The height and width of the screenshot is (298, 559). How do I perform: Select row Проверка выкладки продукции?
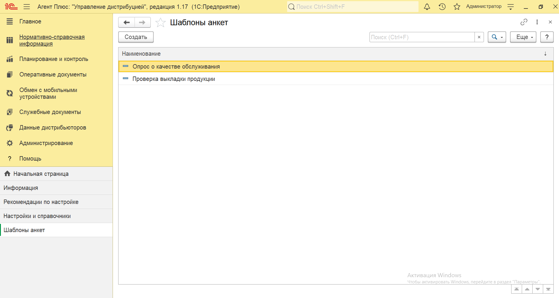[174, 79]
